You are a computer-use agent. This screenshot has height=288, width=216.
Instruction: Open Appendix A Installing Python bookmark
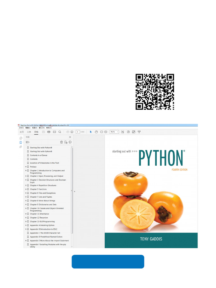42,225
